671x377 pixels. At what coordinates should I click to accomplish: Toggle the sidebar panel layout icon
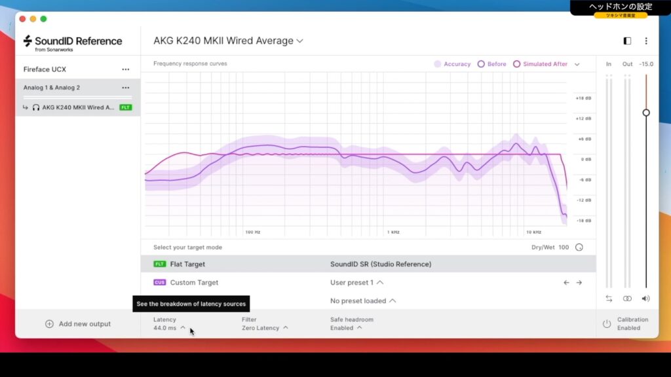pos(627,41)
